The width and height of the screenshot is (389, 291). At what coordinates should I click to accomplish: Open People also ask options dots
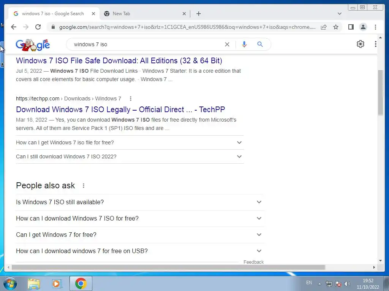84,186
